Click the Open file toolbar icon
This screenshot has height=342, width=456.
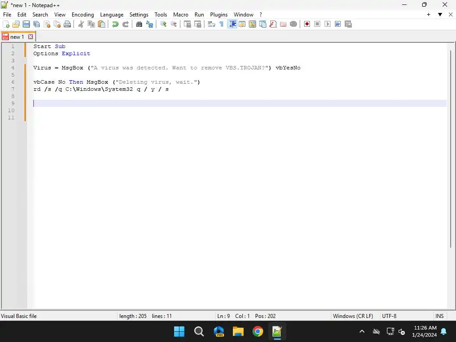pos(16,24)
